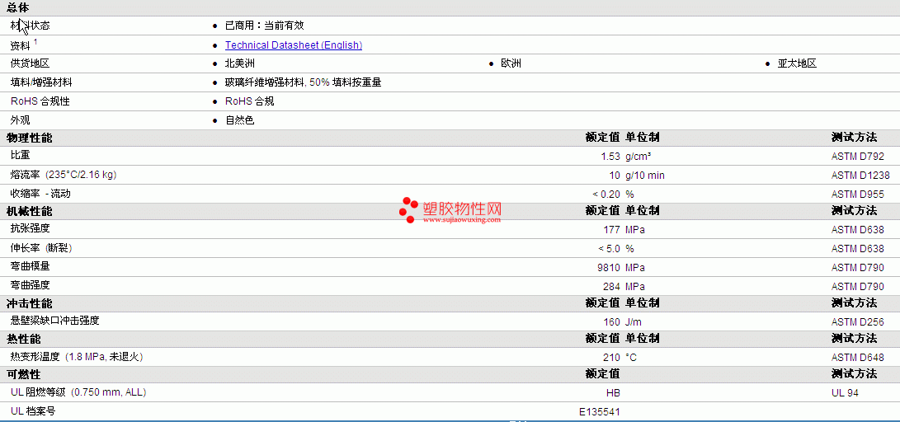Select the 总体 section header
The image size is (900, 422).
[18, 7]
